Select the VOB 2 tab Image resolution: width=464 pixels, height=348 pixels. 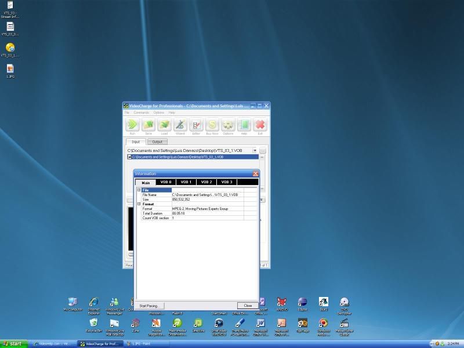tap(206, 182)
